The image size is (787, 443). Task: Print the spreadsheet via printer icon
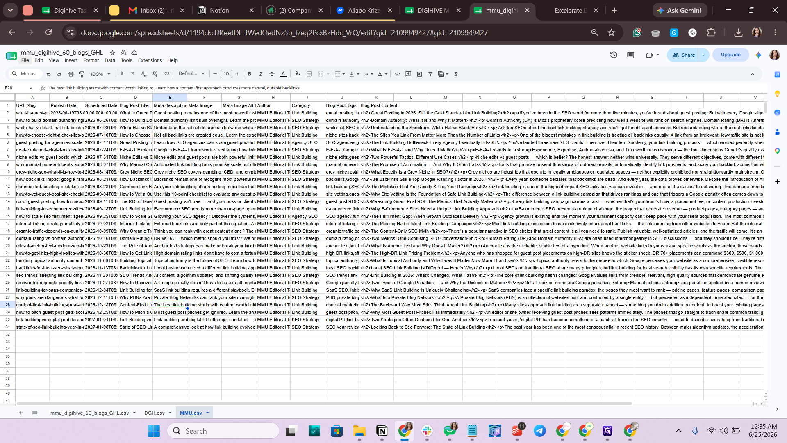point(71,74)
